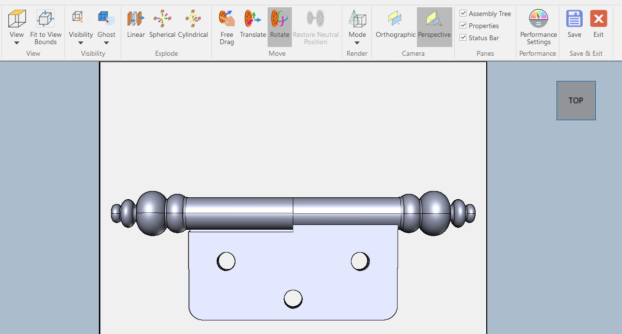The image size is (622, 334).
Task: Disable the Status Bar checkbox
Action: click(x=463, y=38)
